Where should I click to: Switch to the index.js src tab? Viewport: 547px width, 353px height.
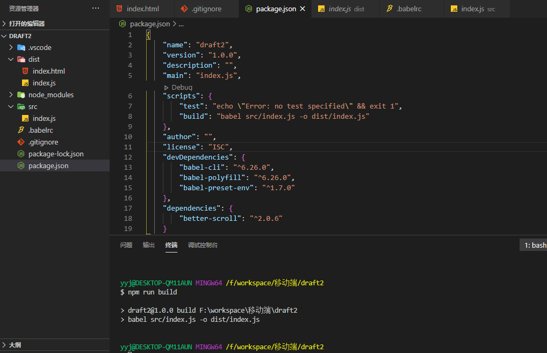point(478,9)
